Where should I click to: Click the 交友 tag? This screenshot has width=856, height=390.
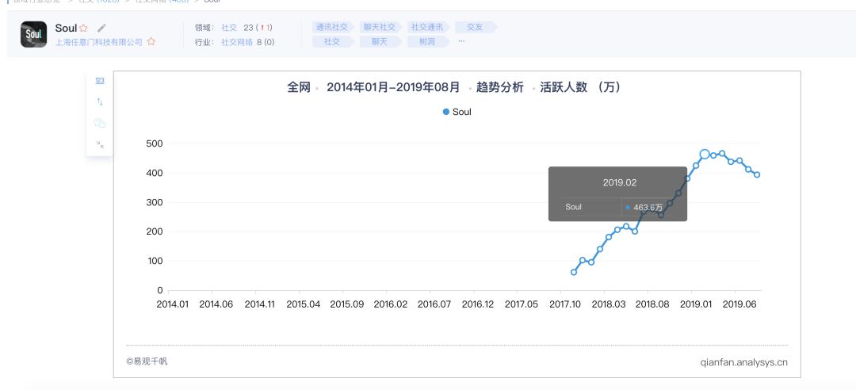click(474, 27)
